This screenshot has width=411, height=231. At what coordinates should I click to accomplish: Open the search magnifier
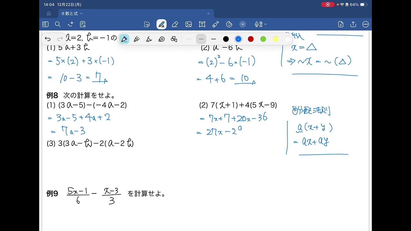(58, 24)
